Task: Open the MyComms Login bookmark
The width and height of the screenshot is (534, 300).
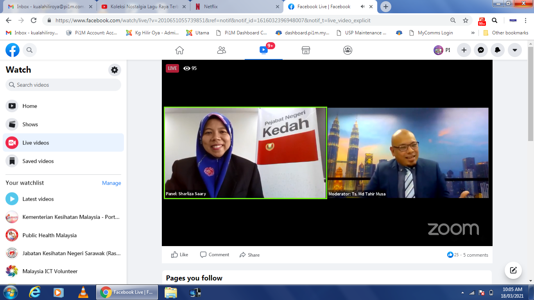Action: (x=431, y=33)
